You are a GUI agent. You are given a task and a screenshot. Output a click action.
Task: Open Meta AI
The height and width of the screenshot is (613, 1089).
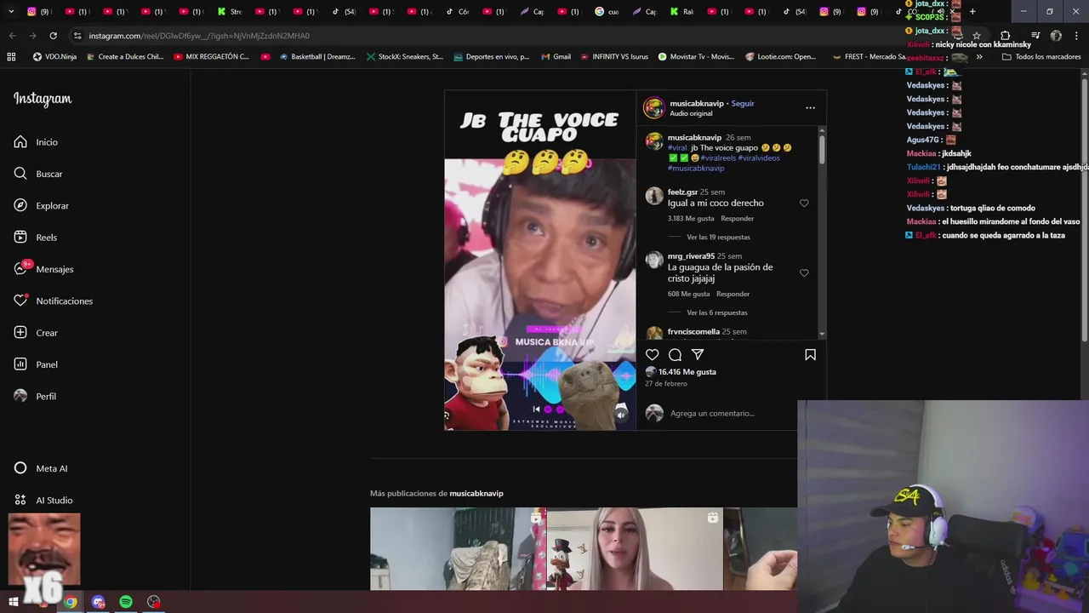pyautogui.click(x=41, y=468)
